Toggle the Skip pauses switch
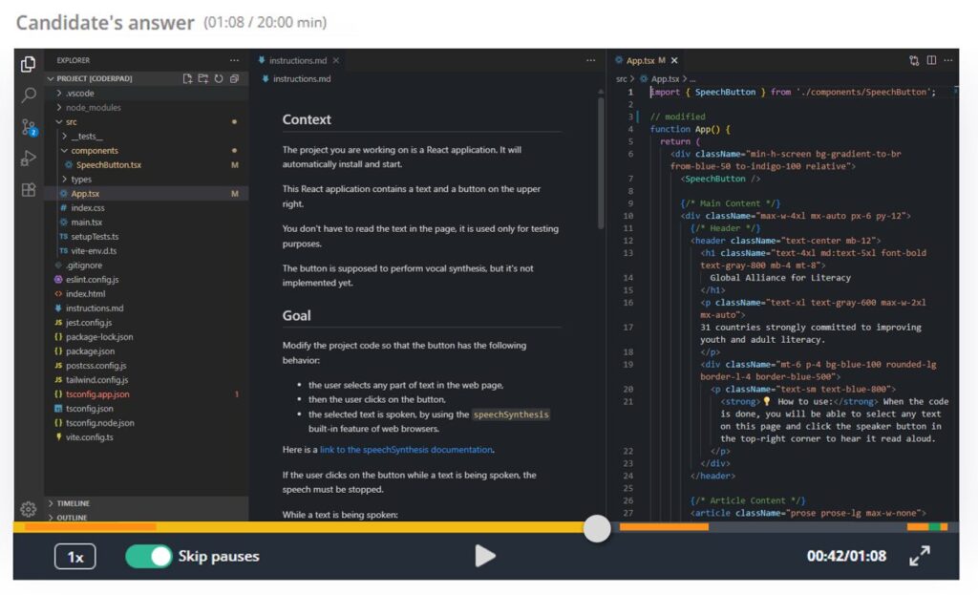 point(148,556)
